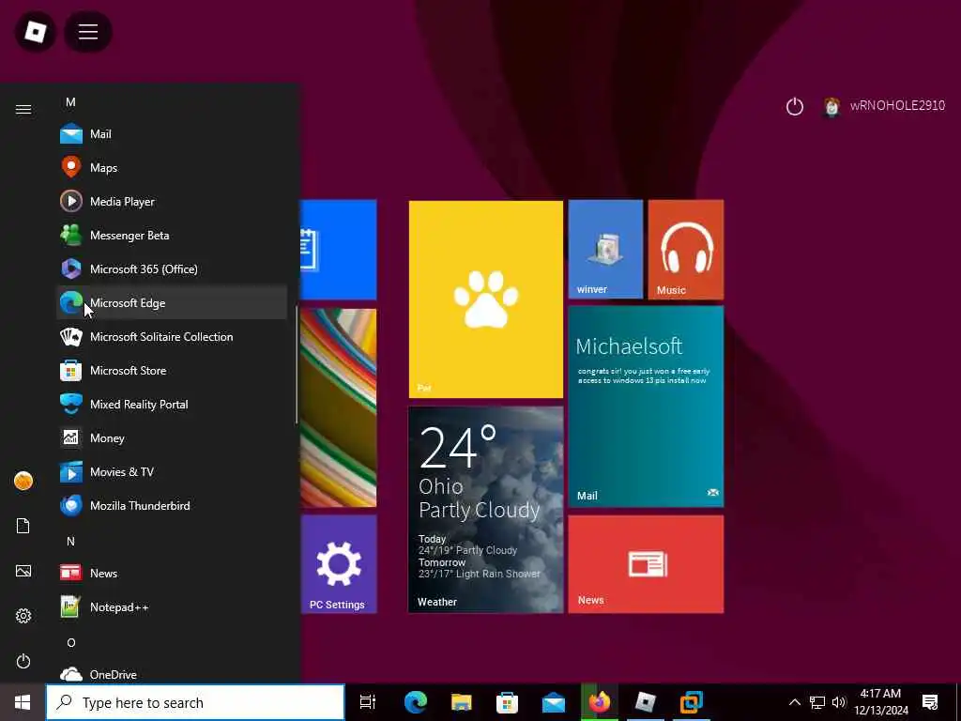Open Microsoft 365 (Office)
This screenshot has width=961, height=721.
[172, 268]
